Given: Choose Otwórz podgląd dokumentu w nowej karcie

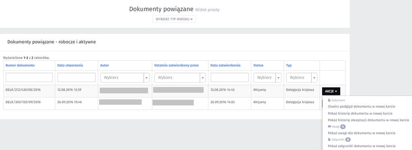Looking at the screenshot, I should (x=362, y=107).
